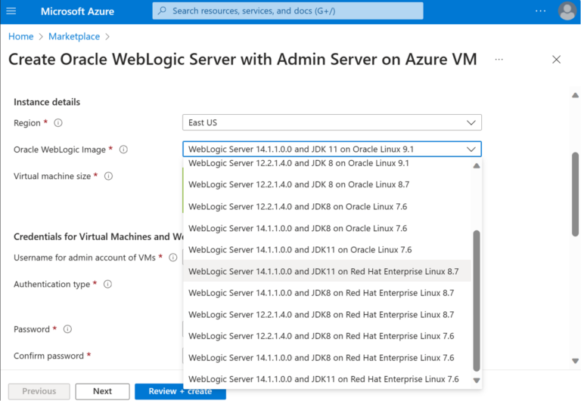
Task: Click the user account avatar
Action: (x=567, y=11)
